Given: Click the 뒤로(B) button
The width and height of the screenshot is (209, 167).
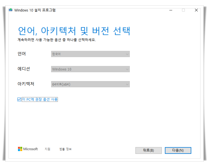Looking at the screenshot, I should [148, 150].
